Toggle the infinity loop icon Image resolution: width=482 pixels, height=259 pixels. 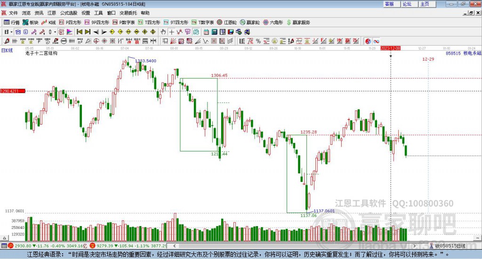(376, 41)
